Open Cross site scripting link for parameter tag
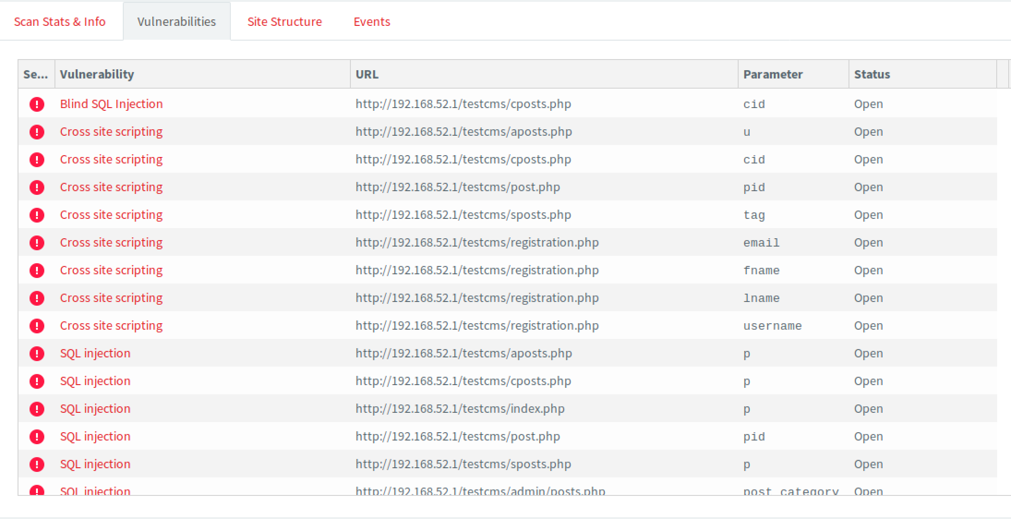This screenshot has height=519, width=1011. (111, 215)
